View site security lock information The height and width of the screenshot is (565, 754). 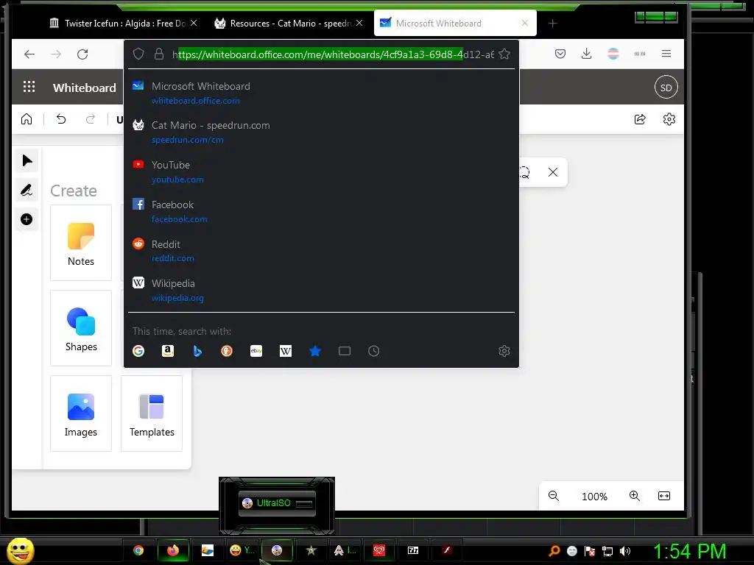coord(159,54)
